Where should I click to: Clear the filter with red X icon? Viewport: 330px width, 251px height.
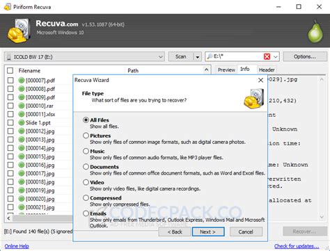(267, 56)
